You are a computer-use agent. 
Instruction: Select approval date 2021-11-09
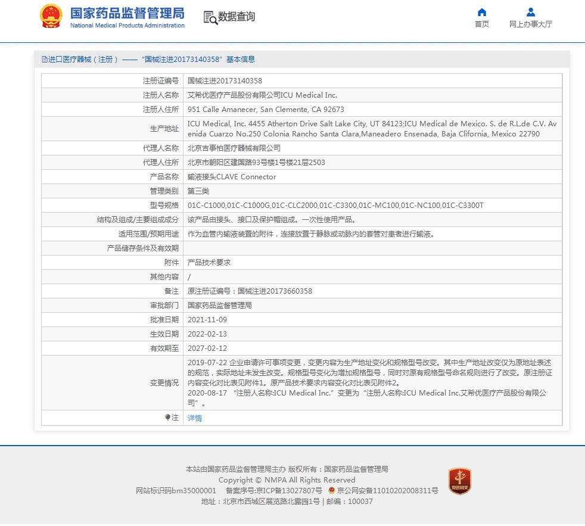pos(207,320)
